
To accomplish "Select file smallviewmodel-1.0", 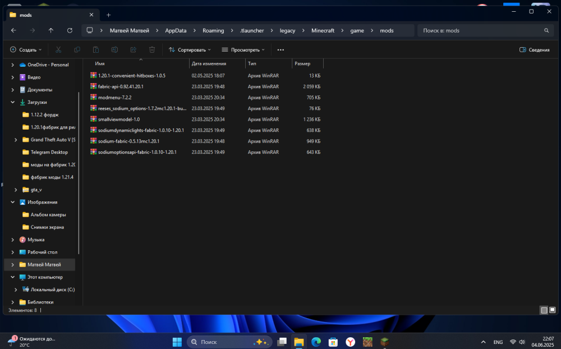I will tap(119, 119).
